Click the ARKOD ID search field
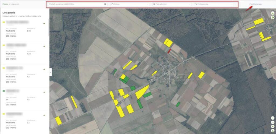 (x=75, y=4)
